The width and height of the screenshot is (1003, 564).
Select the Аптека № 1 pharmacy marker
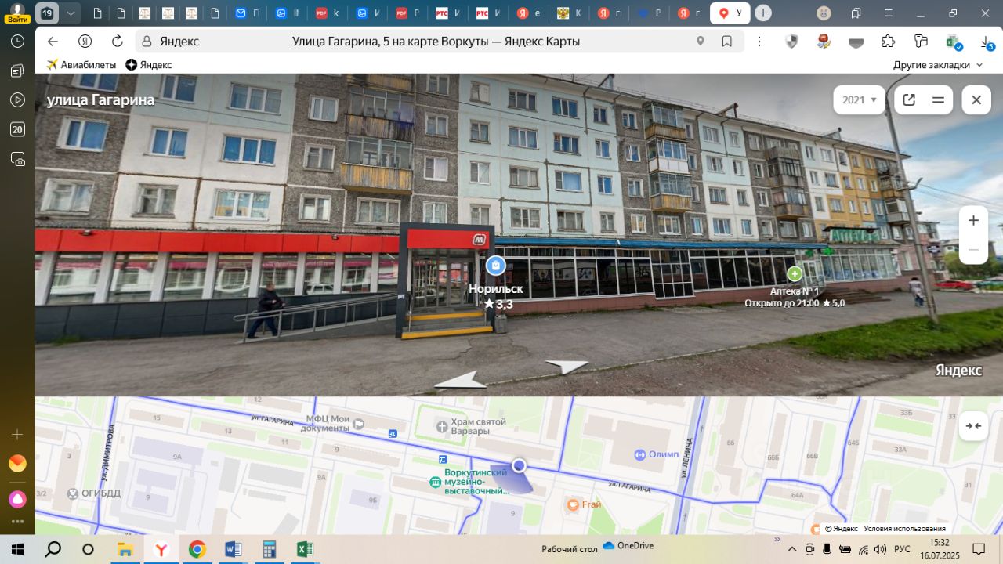pyautogui.click(x=795, y=273)
